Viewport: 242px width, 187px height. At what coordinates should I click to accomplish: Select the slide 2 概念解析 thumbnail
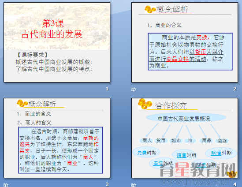point(185,42)
